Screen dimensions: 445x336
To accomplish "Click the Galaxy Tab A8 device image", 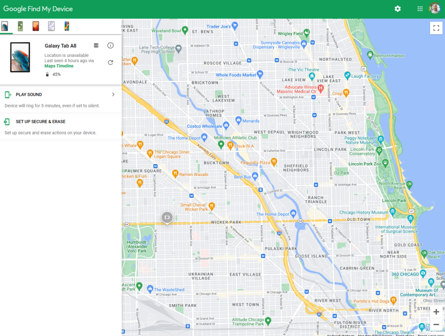I will tap(20, 57).
